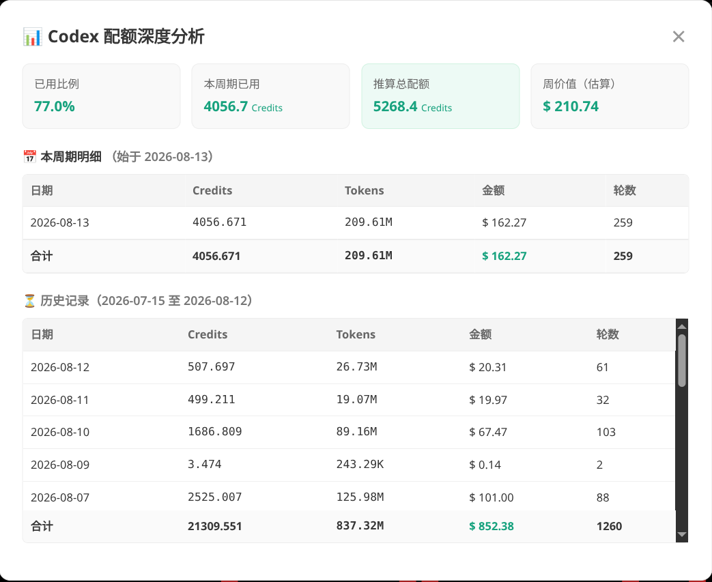This screenshot has width=712, height=582.
Task: Click the 轮数 header in current cycle table
Action: tap(625, 190)
